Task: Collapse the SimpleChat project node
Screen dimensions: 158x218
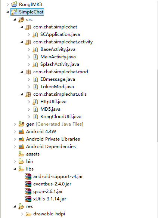Action: (7, 12)
